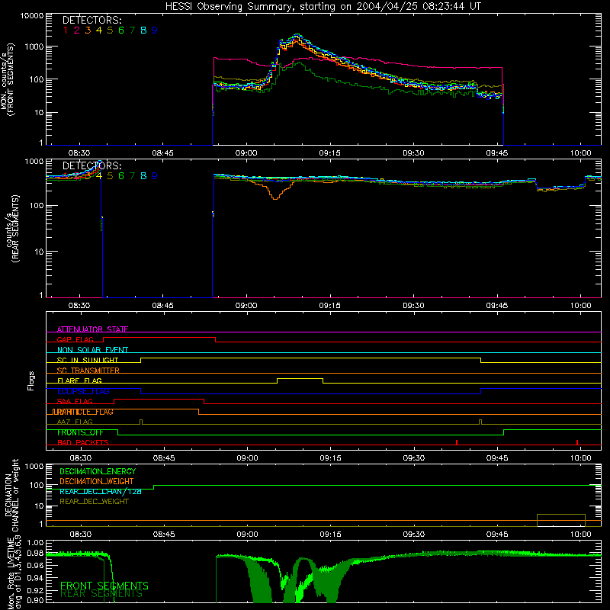Click the REAR_DEC_WEIGHT legend entry
This screenshot has width=610, height=610.
coord(94,502)
